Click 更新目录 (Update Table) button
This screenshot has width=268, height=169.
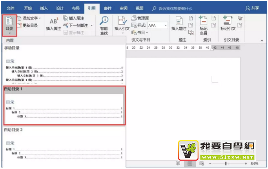pos(27,25)
